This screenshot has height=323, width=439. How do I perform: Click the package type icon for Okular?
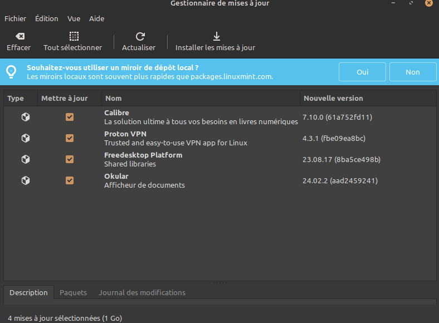point(25,180)
